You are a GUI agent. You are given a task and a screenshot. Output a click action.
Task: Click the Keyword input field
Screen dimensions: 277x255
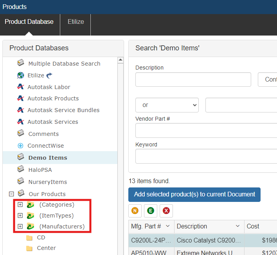206,156
